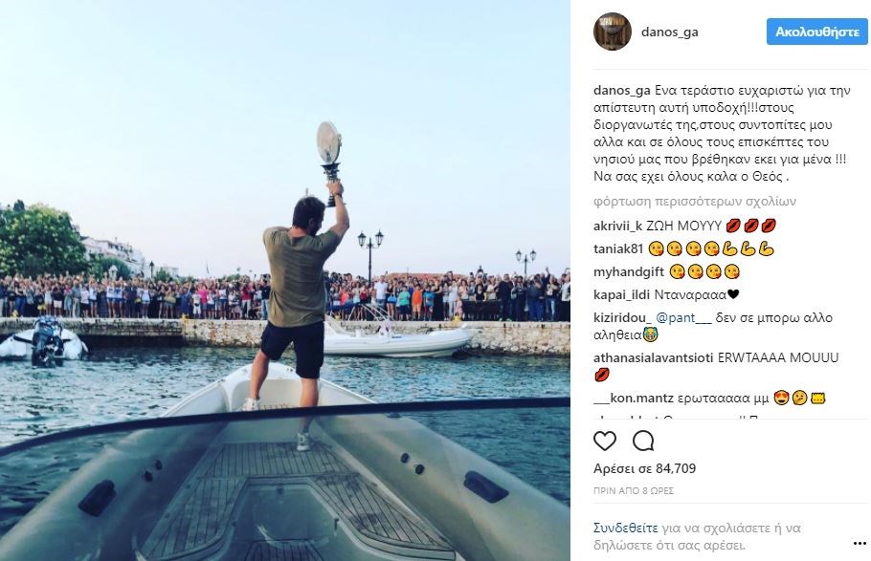Screen dimensions: 871x561
Task: View who liked: Αρέσει σε 84,709
Action: [644, 468]
